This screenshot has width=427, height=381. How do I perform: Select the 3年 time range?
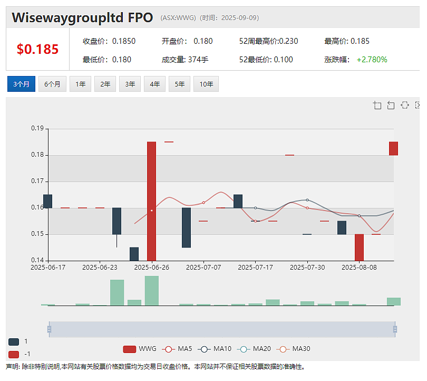click(130, 84)
